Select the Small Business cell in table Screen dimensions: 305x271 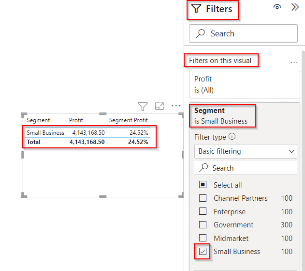[45, 133]
